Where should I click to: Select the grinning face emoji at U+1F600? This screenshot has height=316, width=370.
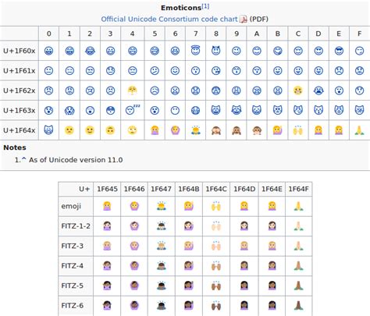(x=48, y=51)
